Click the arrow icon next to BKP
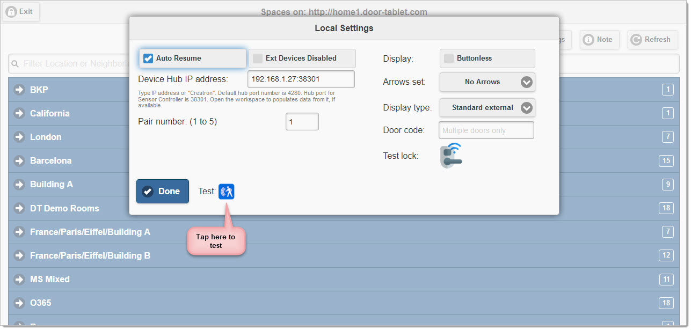This screenshot has width=691, height=330. click(x=19, y=90)
